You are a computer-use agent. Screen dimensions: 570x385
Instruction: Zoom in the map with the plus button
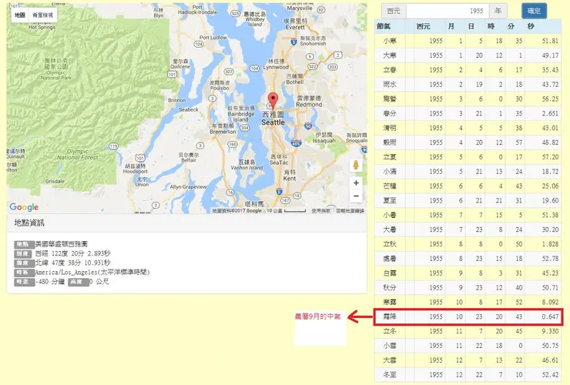pyautogui.click(x=356, y=182)
